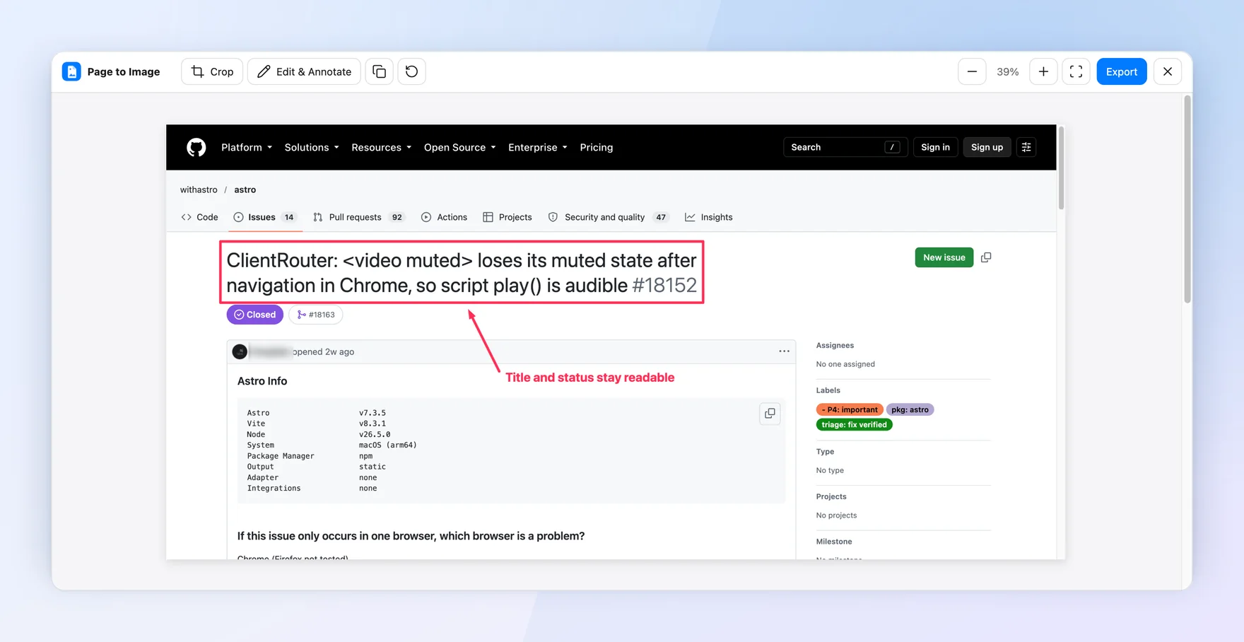This screenshot has width=1244, height=642.
Task: Copy the Astro Info code block
Action: [770, 414]
